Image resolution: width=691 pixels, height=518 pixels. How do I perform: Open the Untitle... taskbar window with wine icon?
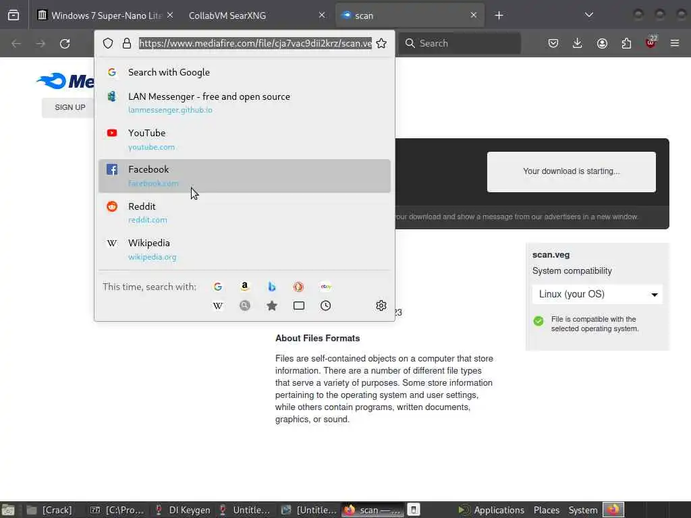(245, 510)
